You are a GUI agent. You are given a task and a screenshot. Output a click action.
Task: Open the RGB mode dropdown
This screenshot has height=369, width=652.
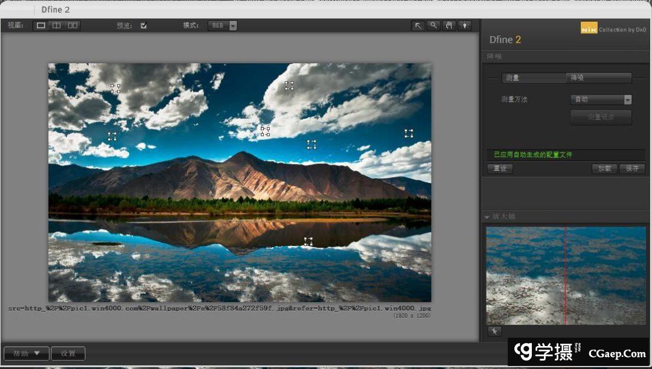coord(222,25)
